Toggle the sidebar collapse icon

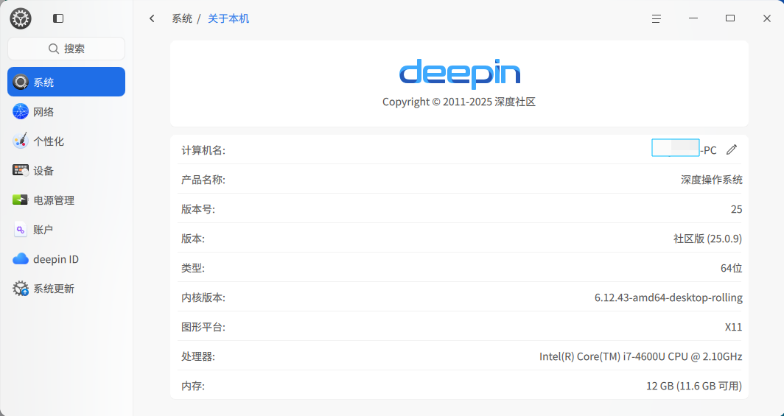point(58,18)
